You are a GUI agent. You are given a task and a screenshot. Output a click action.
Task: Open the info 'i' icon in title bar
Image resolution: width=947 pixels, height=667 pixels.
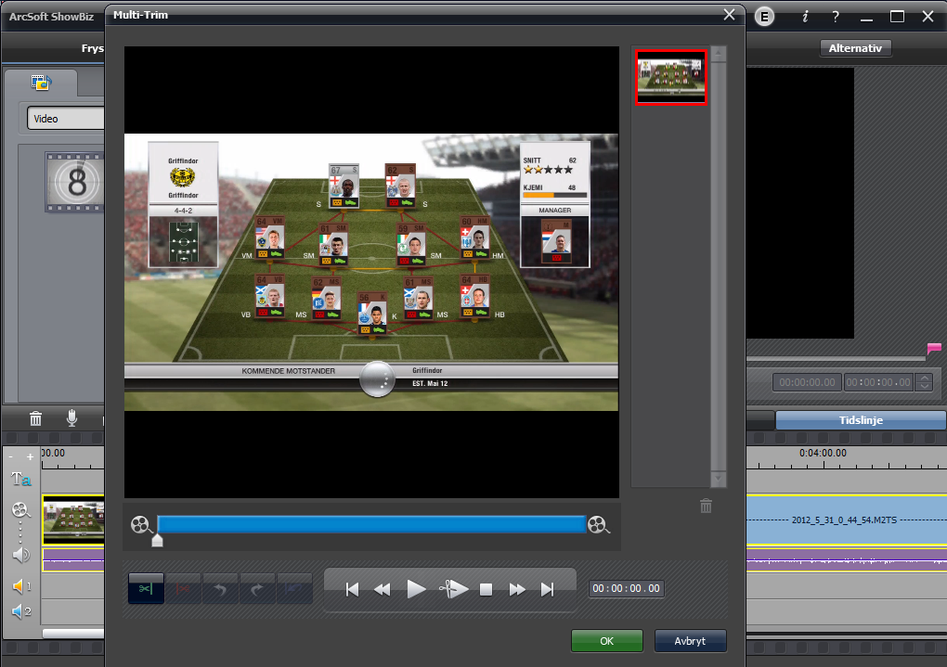coord(805,17)
